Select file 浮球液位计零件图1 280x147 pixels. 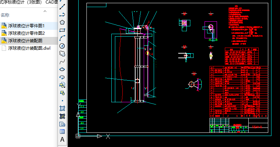point(26,26)
